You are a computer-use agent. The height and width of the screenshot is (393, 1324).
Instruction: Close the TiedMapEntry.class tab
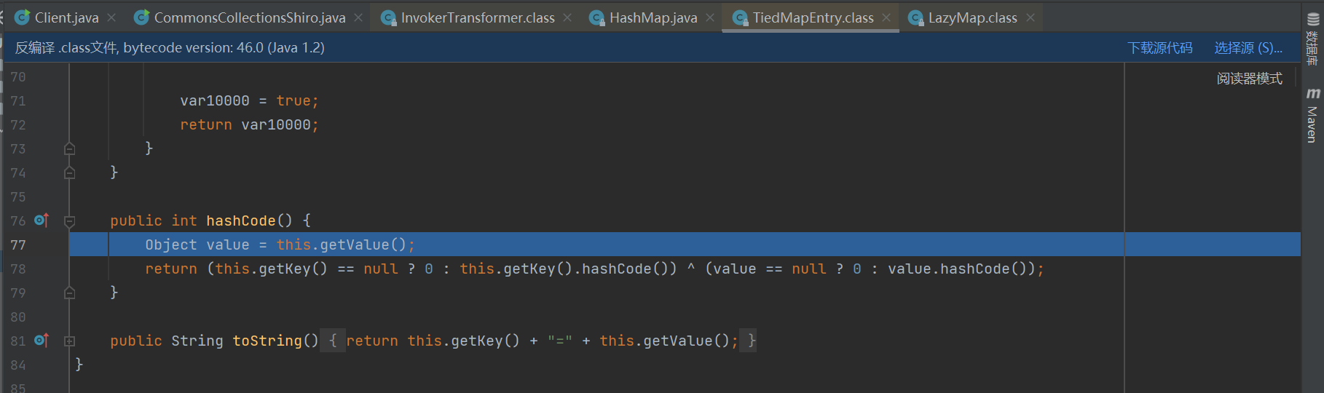point(886,17)
